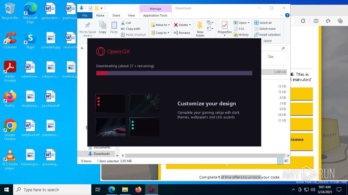
Task: Click the Paste icon in ribbon
Action: pos(114,27)
